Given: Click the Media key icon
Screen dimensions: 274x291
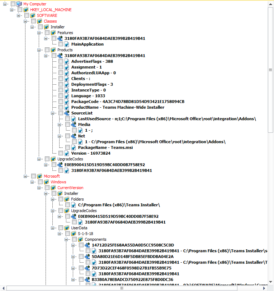Looking at the screenshot, I should coord(74,125).
